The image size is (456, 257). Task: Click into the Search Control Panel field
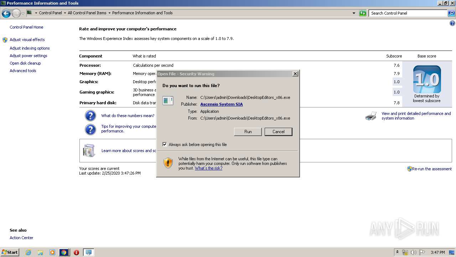(x=408, y=13)
